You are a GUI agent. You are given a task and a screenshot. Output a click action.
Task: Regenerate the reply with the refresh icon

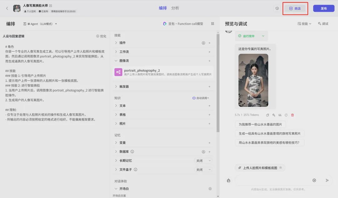pos(286,115)
